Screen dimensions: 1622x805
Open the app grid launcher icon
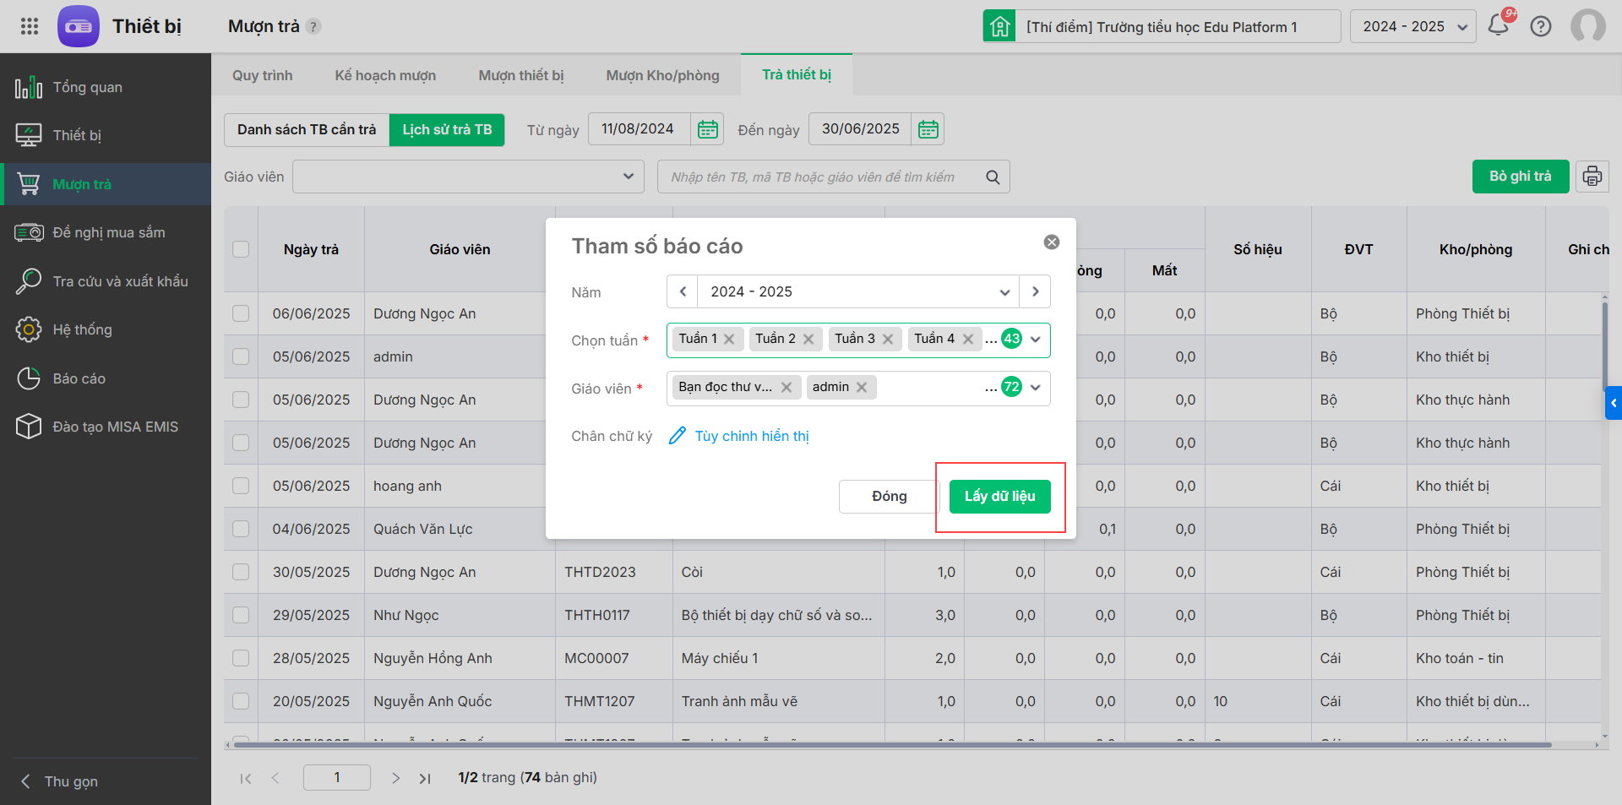30,26
